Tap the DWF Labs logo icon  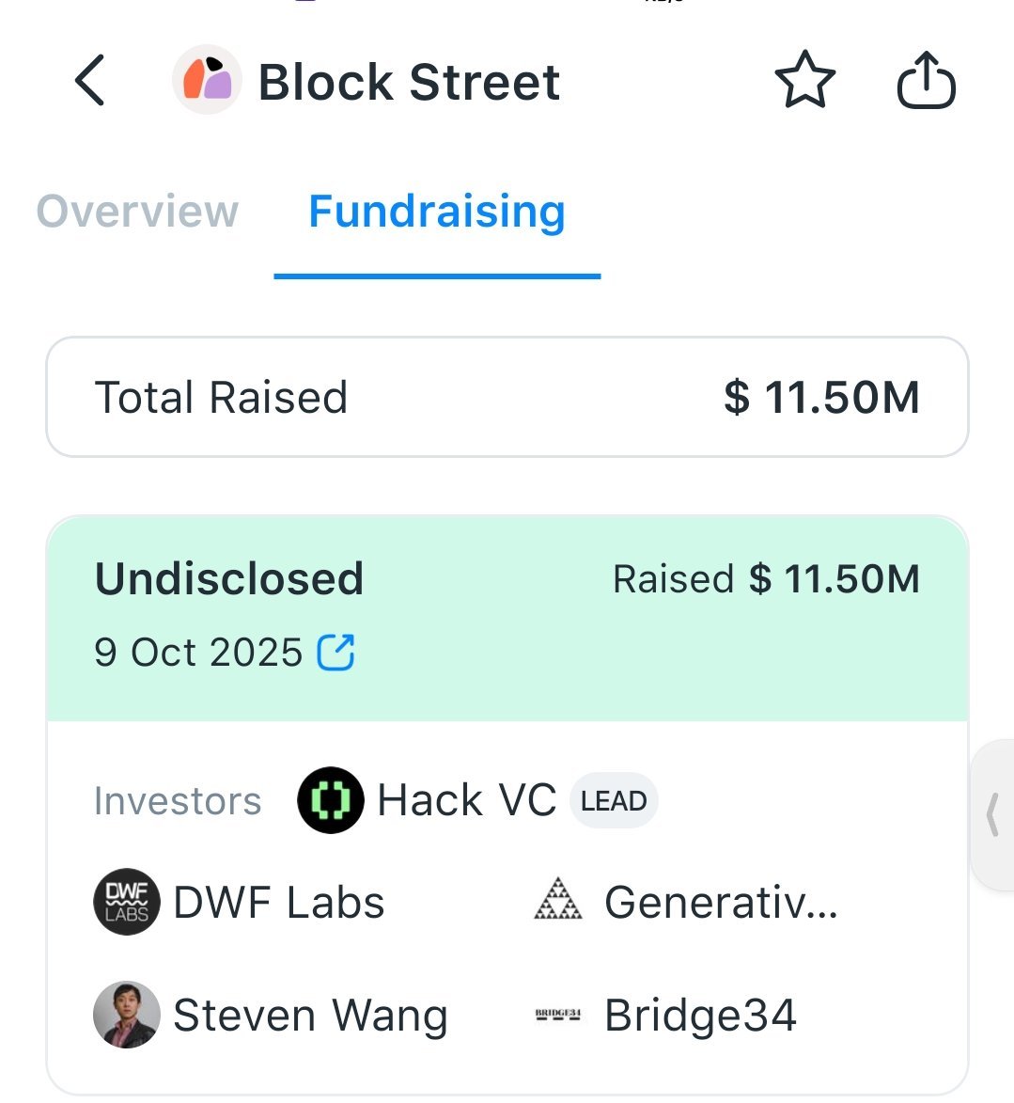tap(127, 902)
